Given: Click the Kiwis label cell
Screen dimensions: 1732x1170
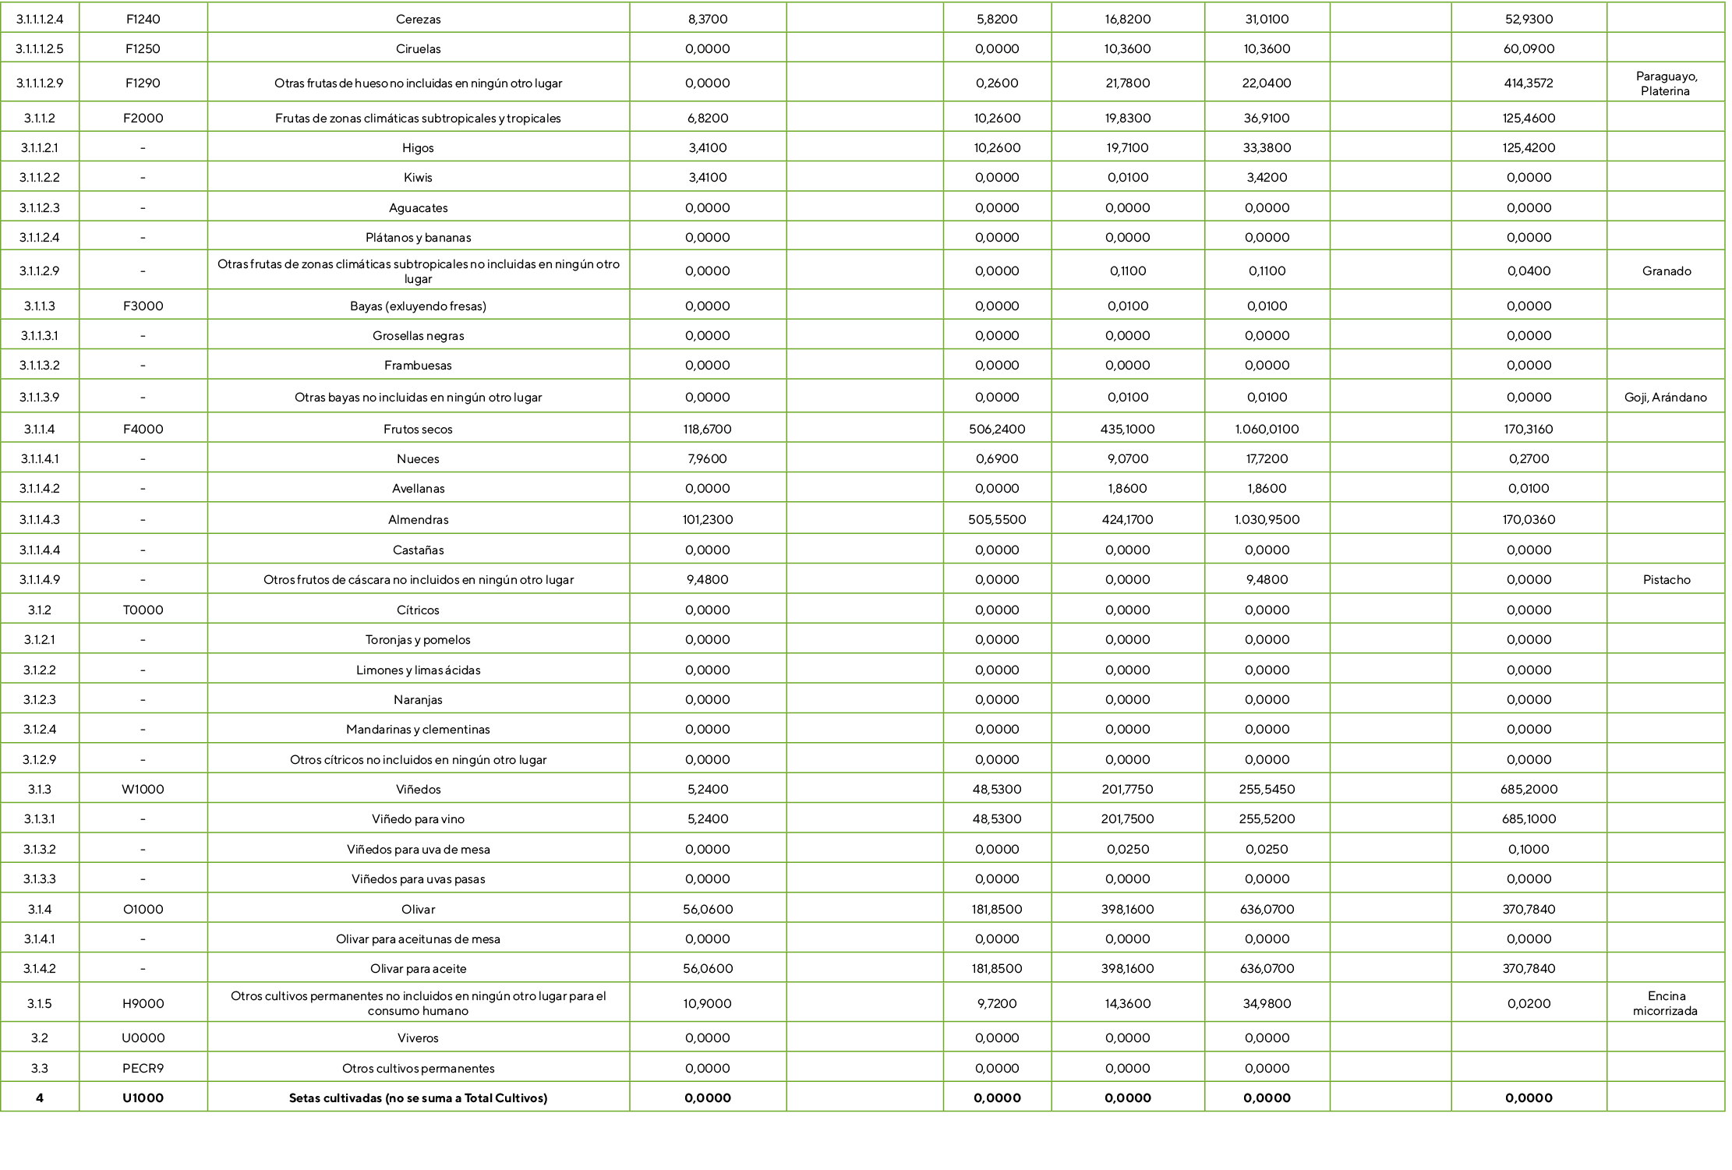Looking at the screenshot, I should 419,177.
